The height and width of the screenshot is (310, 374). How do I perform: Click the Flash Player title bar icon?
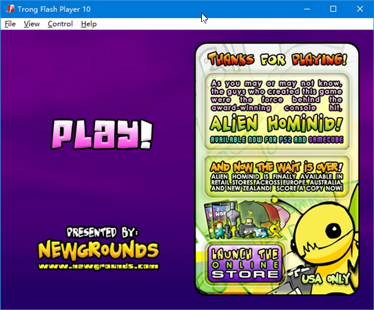(10, 9)
